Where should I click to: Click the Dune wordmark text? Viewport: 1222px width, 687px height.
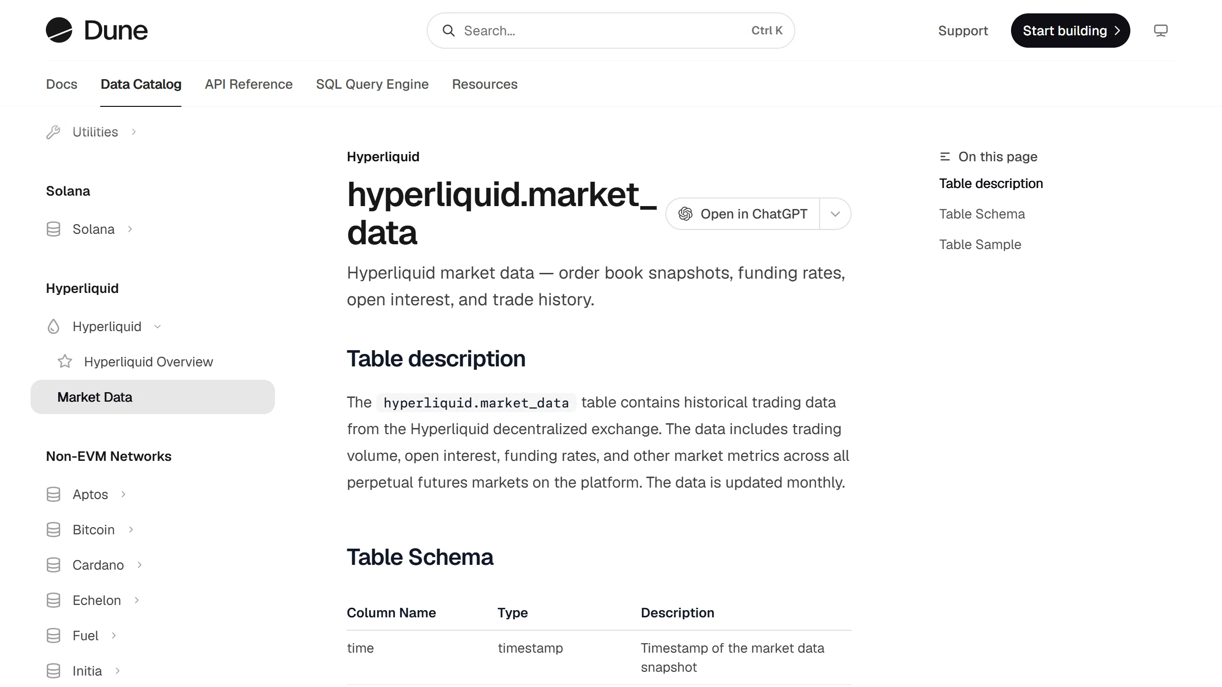[x=116, y=31]
